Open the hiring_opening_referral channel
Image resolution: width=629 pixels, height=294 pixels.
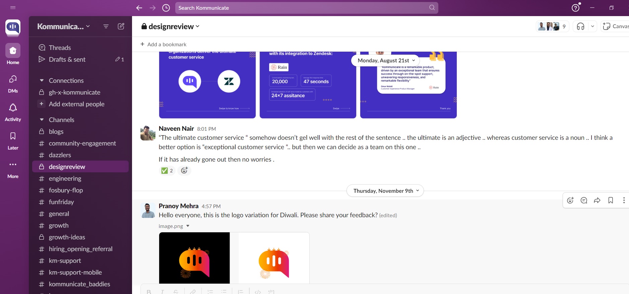[80, 249]
